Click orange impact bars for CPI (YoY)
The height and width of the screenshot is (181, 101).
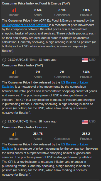coord(14,72)
